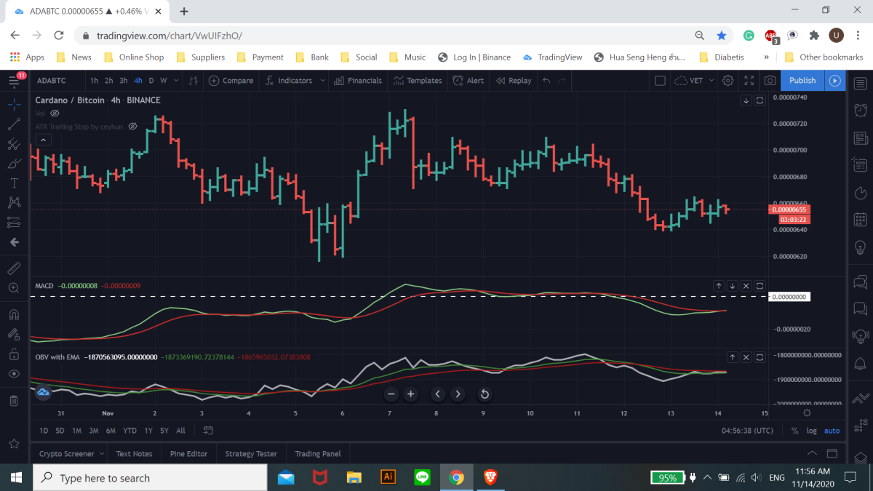Screen dimensions: 873x491
Task: Zoom in chart with plus button
Action: [x=410, y=394]
